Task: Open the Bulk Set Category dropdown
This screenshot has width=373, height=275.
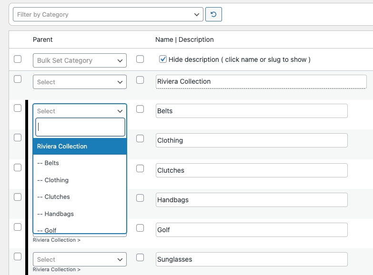Action: pyautogui.click(x=80, y=60)
